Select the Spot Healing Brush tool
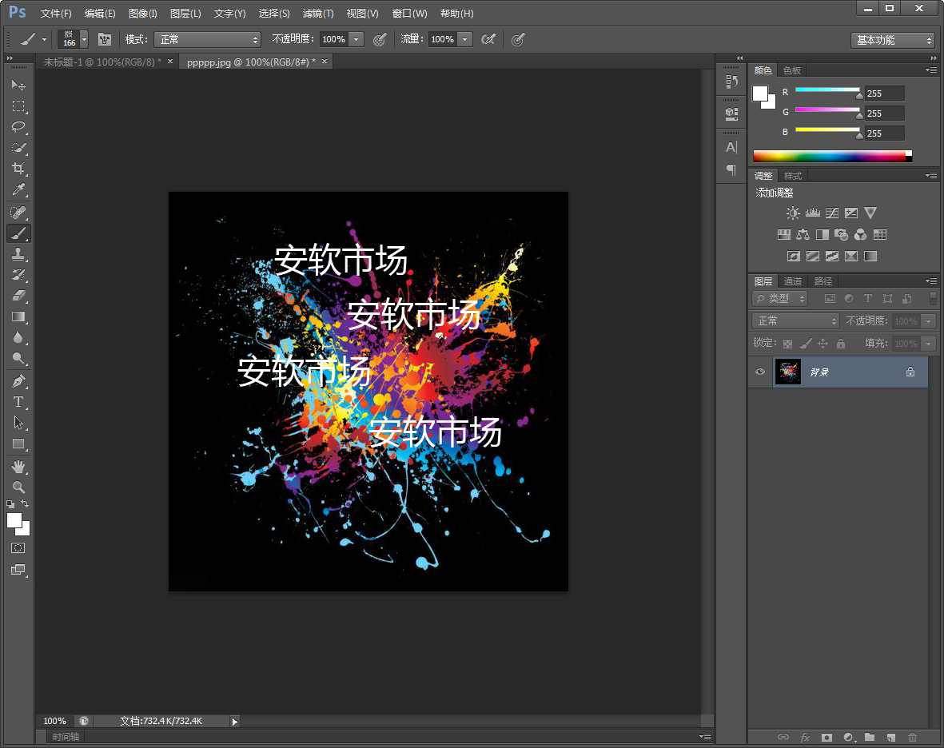The height and width of the screenshot is (748, 944). coord(18,212)
